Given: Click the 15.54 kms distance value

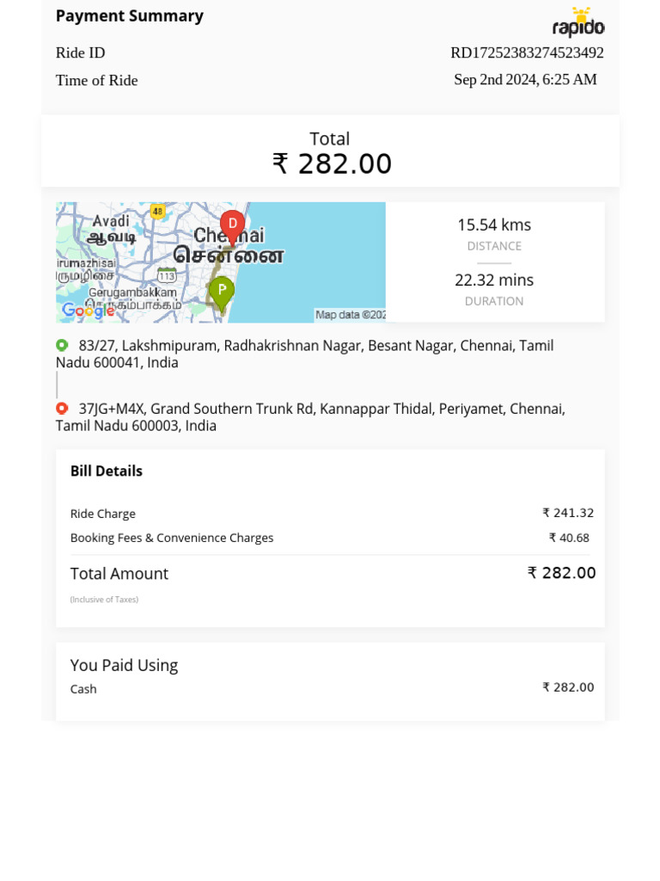Looking at the screenshot, I should coord(494,225).
